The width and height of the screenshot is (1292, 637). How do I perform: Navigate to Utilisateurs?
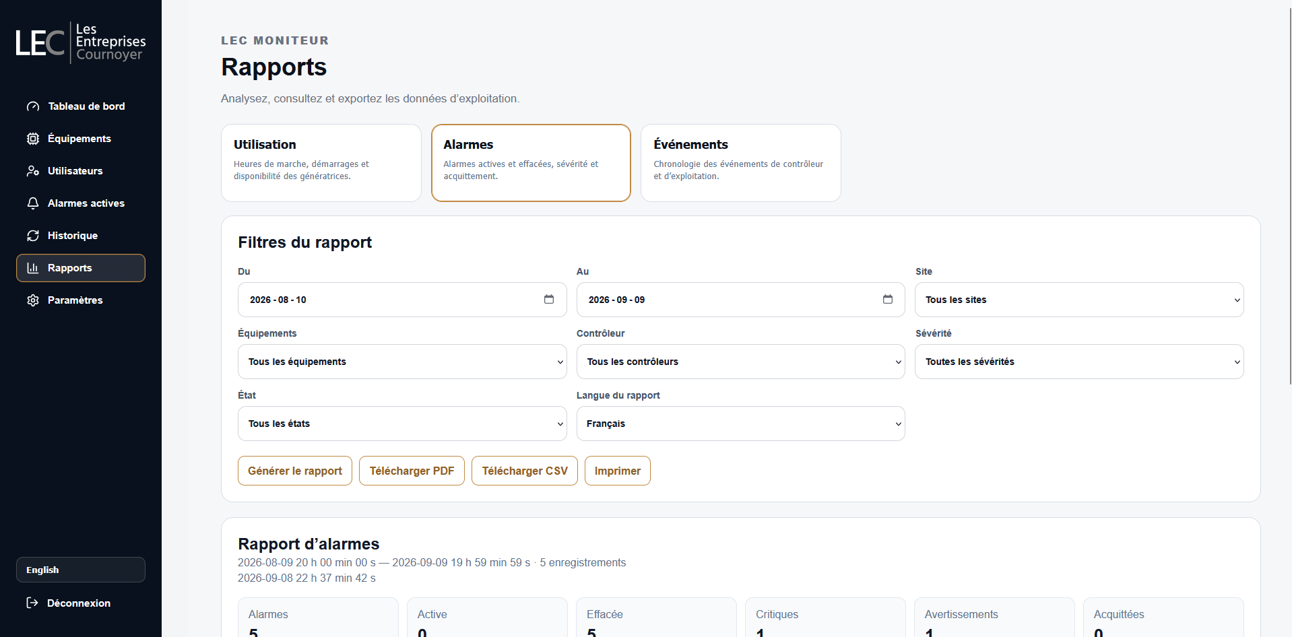(81, 171)
